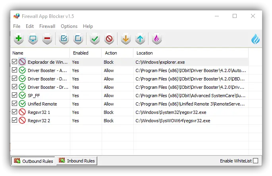Click the allow status icon of Driver Booster - D...
Viewport: 272px width, 176px height.
[22, 78]
